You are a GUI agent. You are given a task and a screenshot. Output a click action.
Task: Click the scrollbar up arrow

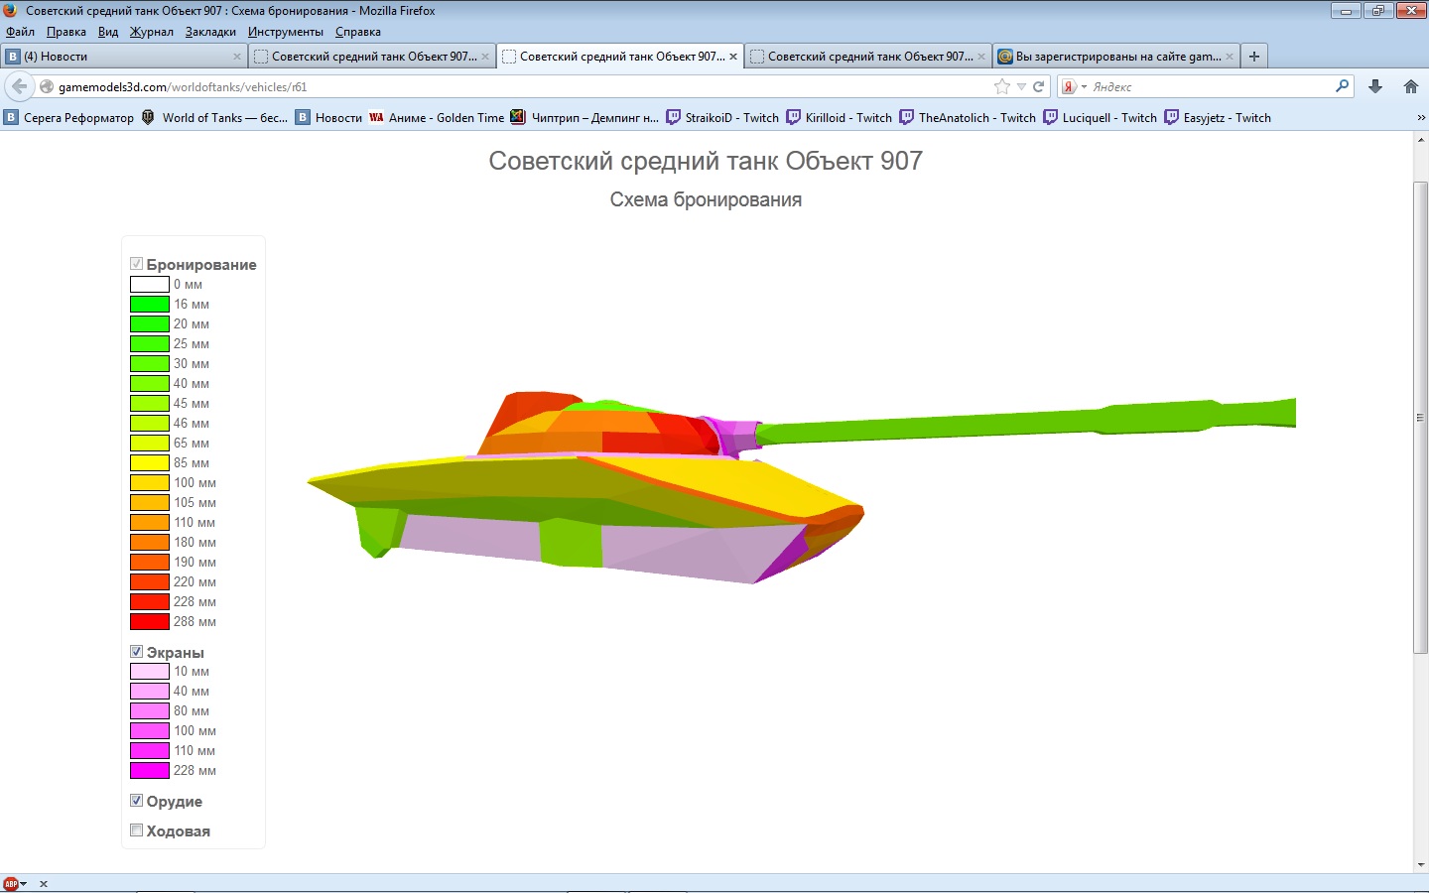tap(1421, 140)
